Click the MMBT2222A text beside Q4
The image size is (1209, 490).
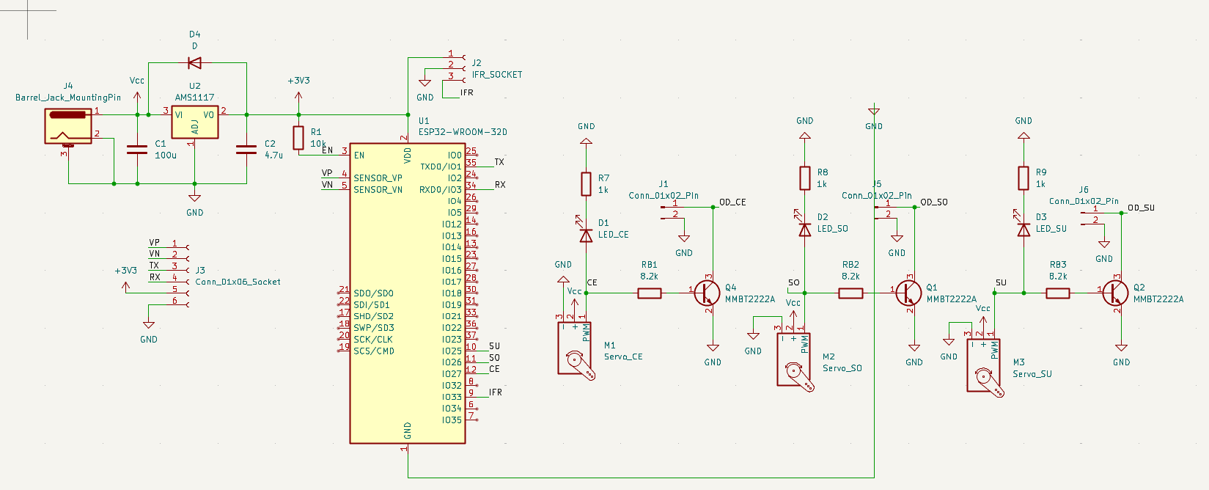[x=750, y=299]
